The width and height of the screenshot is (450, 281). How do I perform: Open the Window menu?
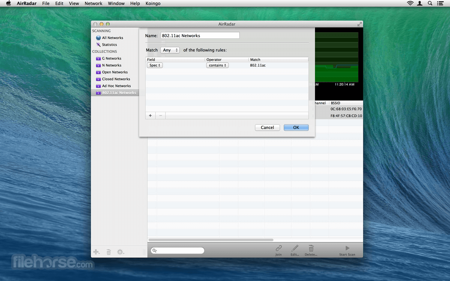pyautogui.click(x=116, y=3)
